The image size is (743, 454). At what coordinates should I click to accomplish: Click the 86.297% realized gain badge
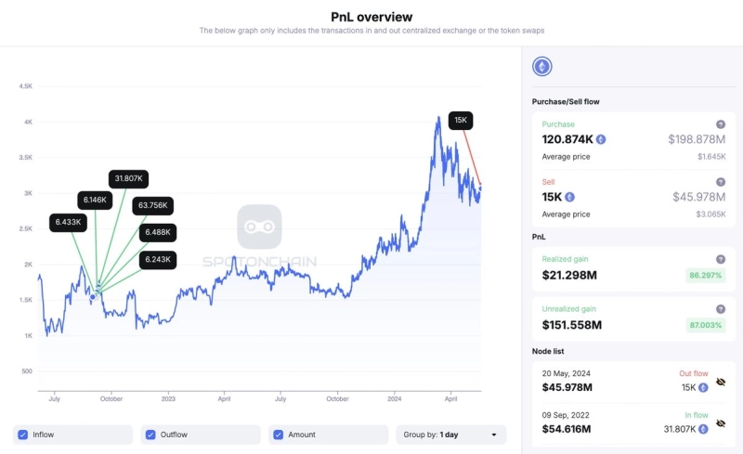pos(705,276)
